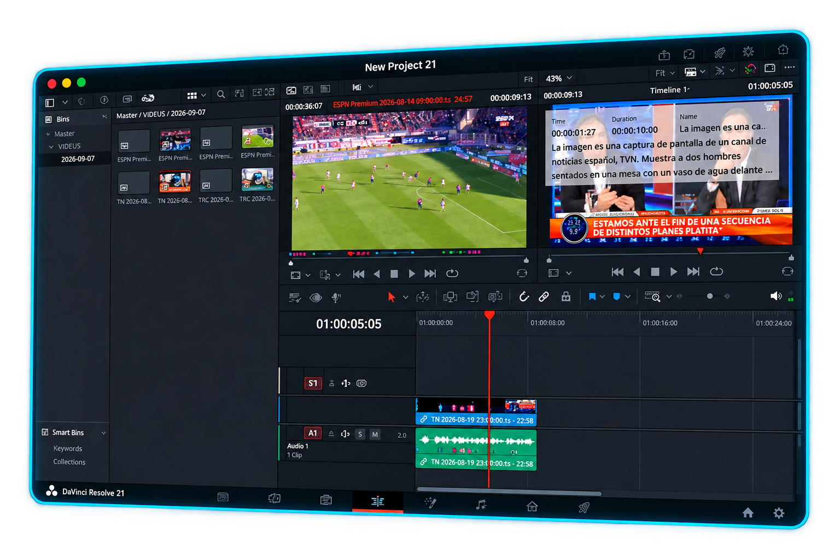Select the first TN 2026-08 clip thumbnail
840x560 pixels.
coord(133,183)
